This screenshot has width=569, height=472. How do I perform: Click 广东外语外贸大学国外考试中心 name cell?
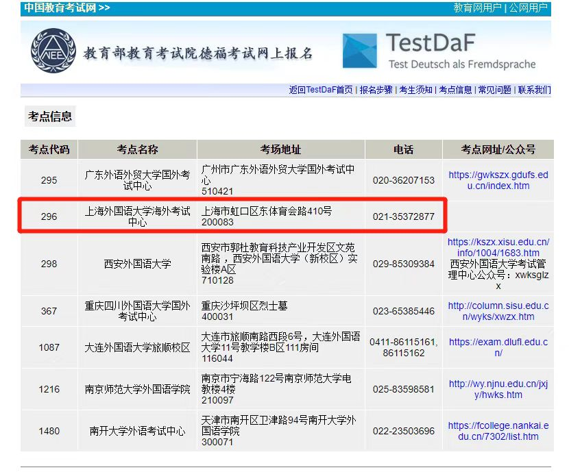point(138,180)
